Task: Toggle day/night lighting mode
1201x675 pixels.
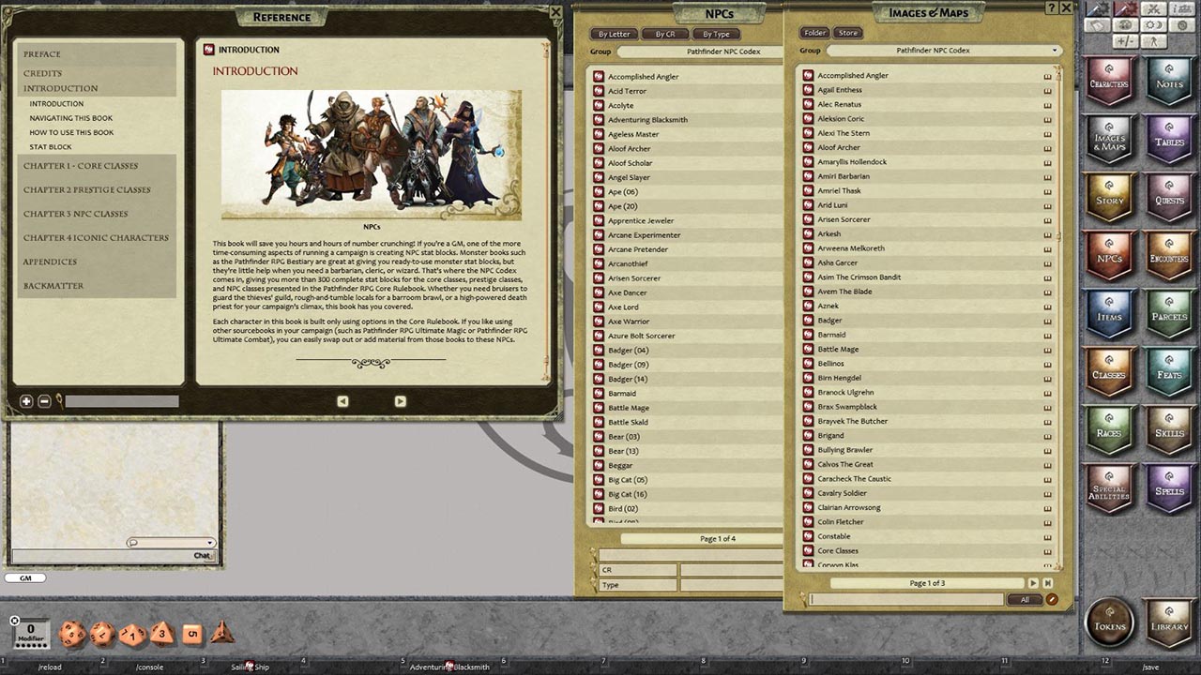Action: pyautogui.click(x=1153, y=25)
